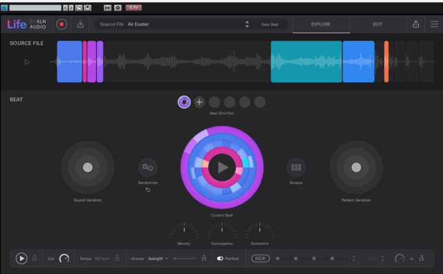Click Save Beat button
Screen dimensions: 443x274
pos(270,24)
